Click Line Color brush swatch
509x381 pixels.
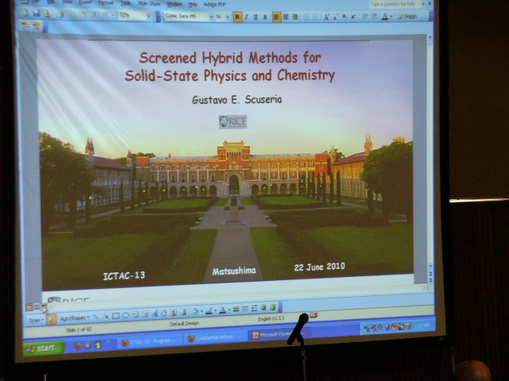tap(209, 311)
